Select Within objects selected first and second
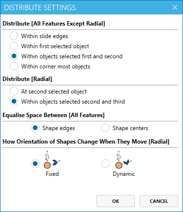 14,56
